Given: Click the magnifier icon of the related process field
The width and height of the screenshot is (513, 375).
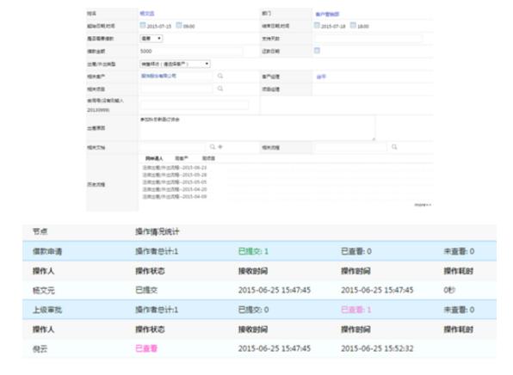Looking at the screenshot, I should click(x=394, y=147).
